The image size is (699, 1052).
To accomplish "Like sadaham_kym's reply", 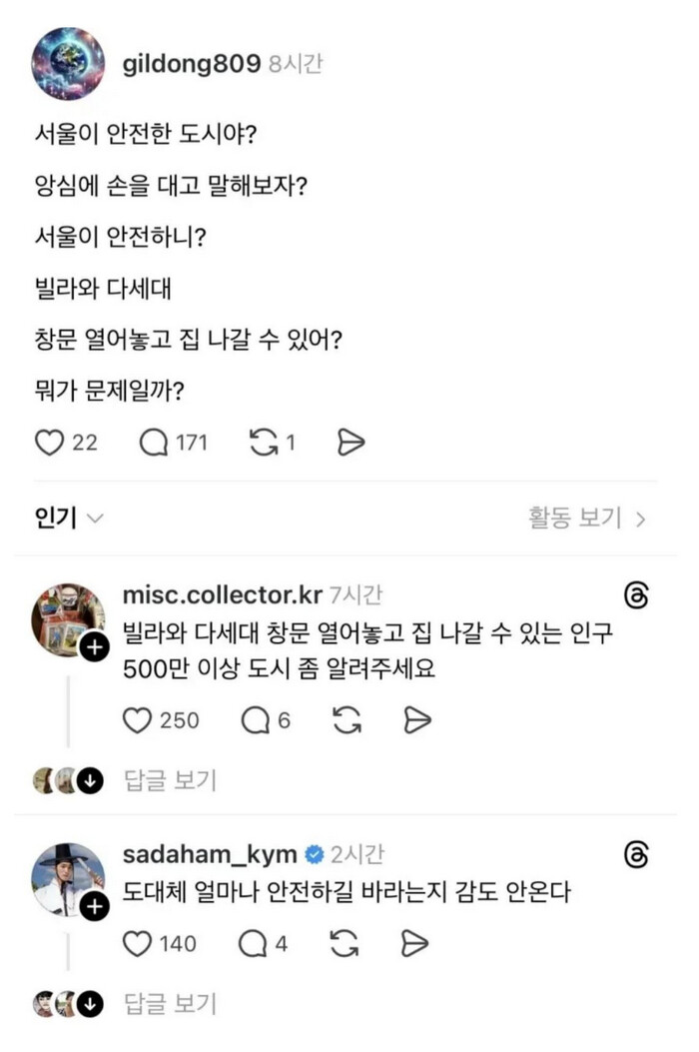I will [x=136, y=943].
